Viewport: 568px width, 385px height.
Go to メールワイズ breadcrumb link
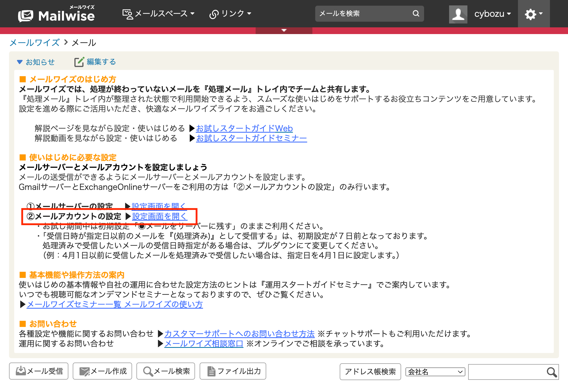35,43
